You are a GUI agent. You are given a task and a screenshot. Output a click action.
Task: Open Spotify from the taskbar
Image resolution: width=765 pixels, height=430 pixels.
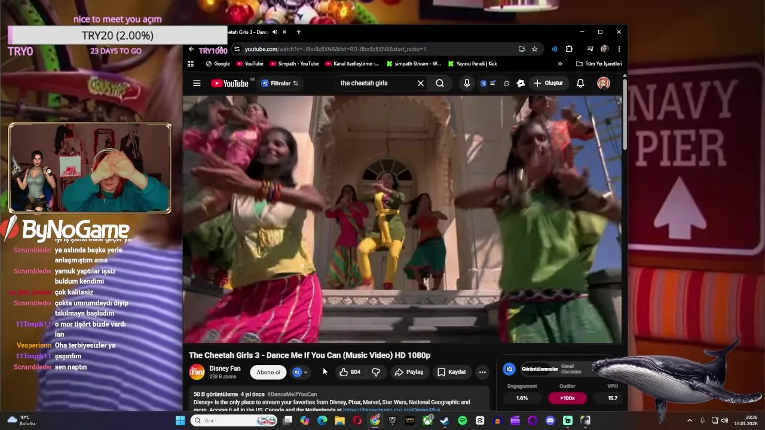click(x=463, y=420)
